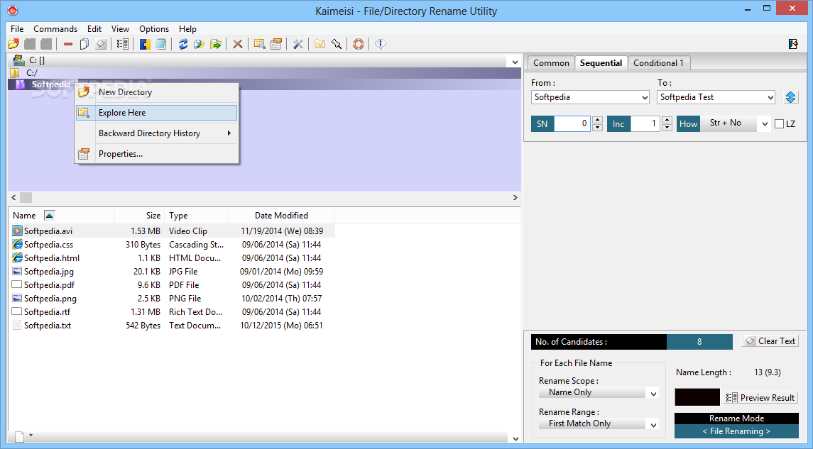813x449 pixels.
Task: Increase the SN value spinner
Action: click(x=597, y=120)
